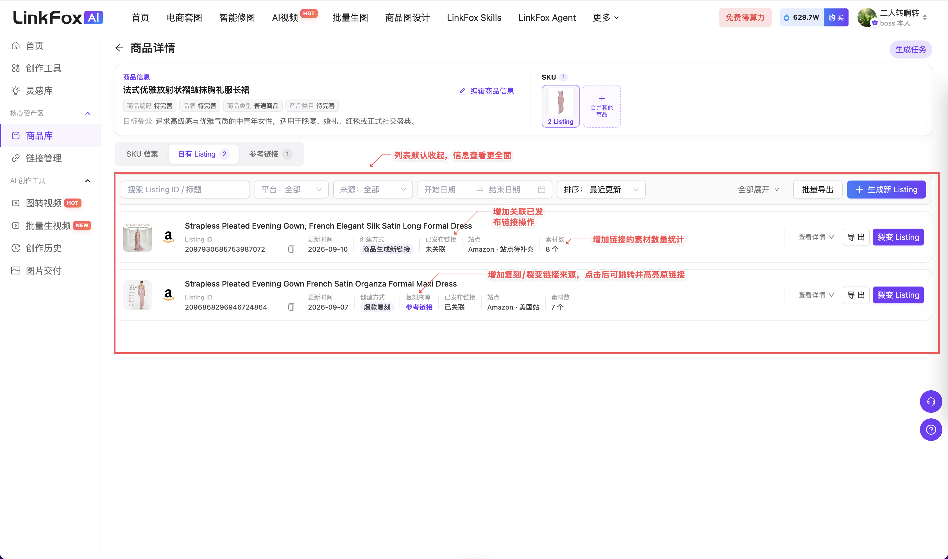Open the 更多 menu in top navigation
This screenshot has height=559, width=948.
[605, 17]
